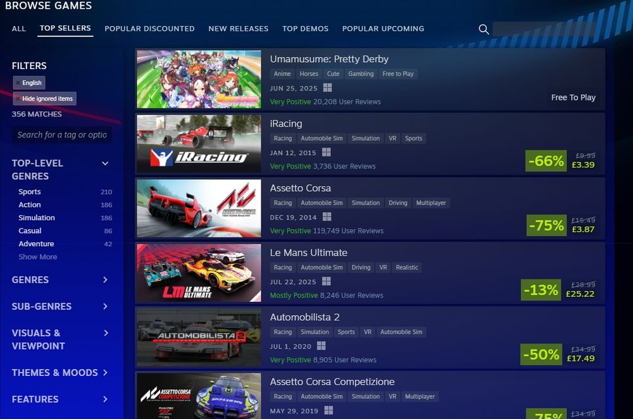The image size is (633, 419).
Task: Click the Sports tag on iRacing
Action: (x=413, y=139)
